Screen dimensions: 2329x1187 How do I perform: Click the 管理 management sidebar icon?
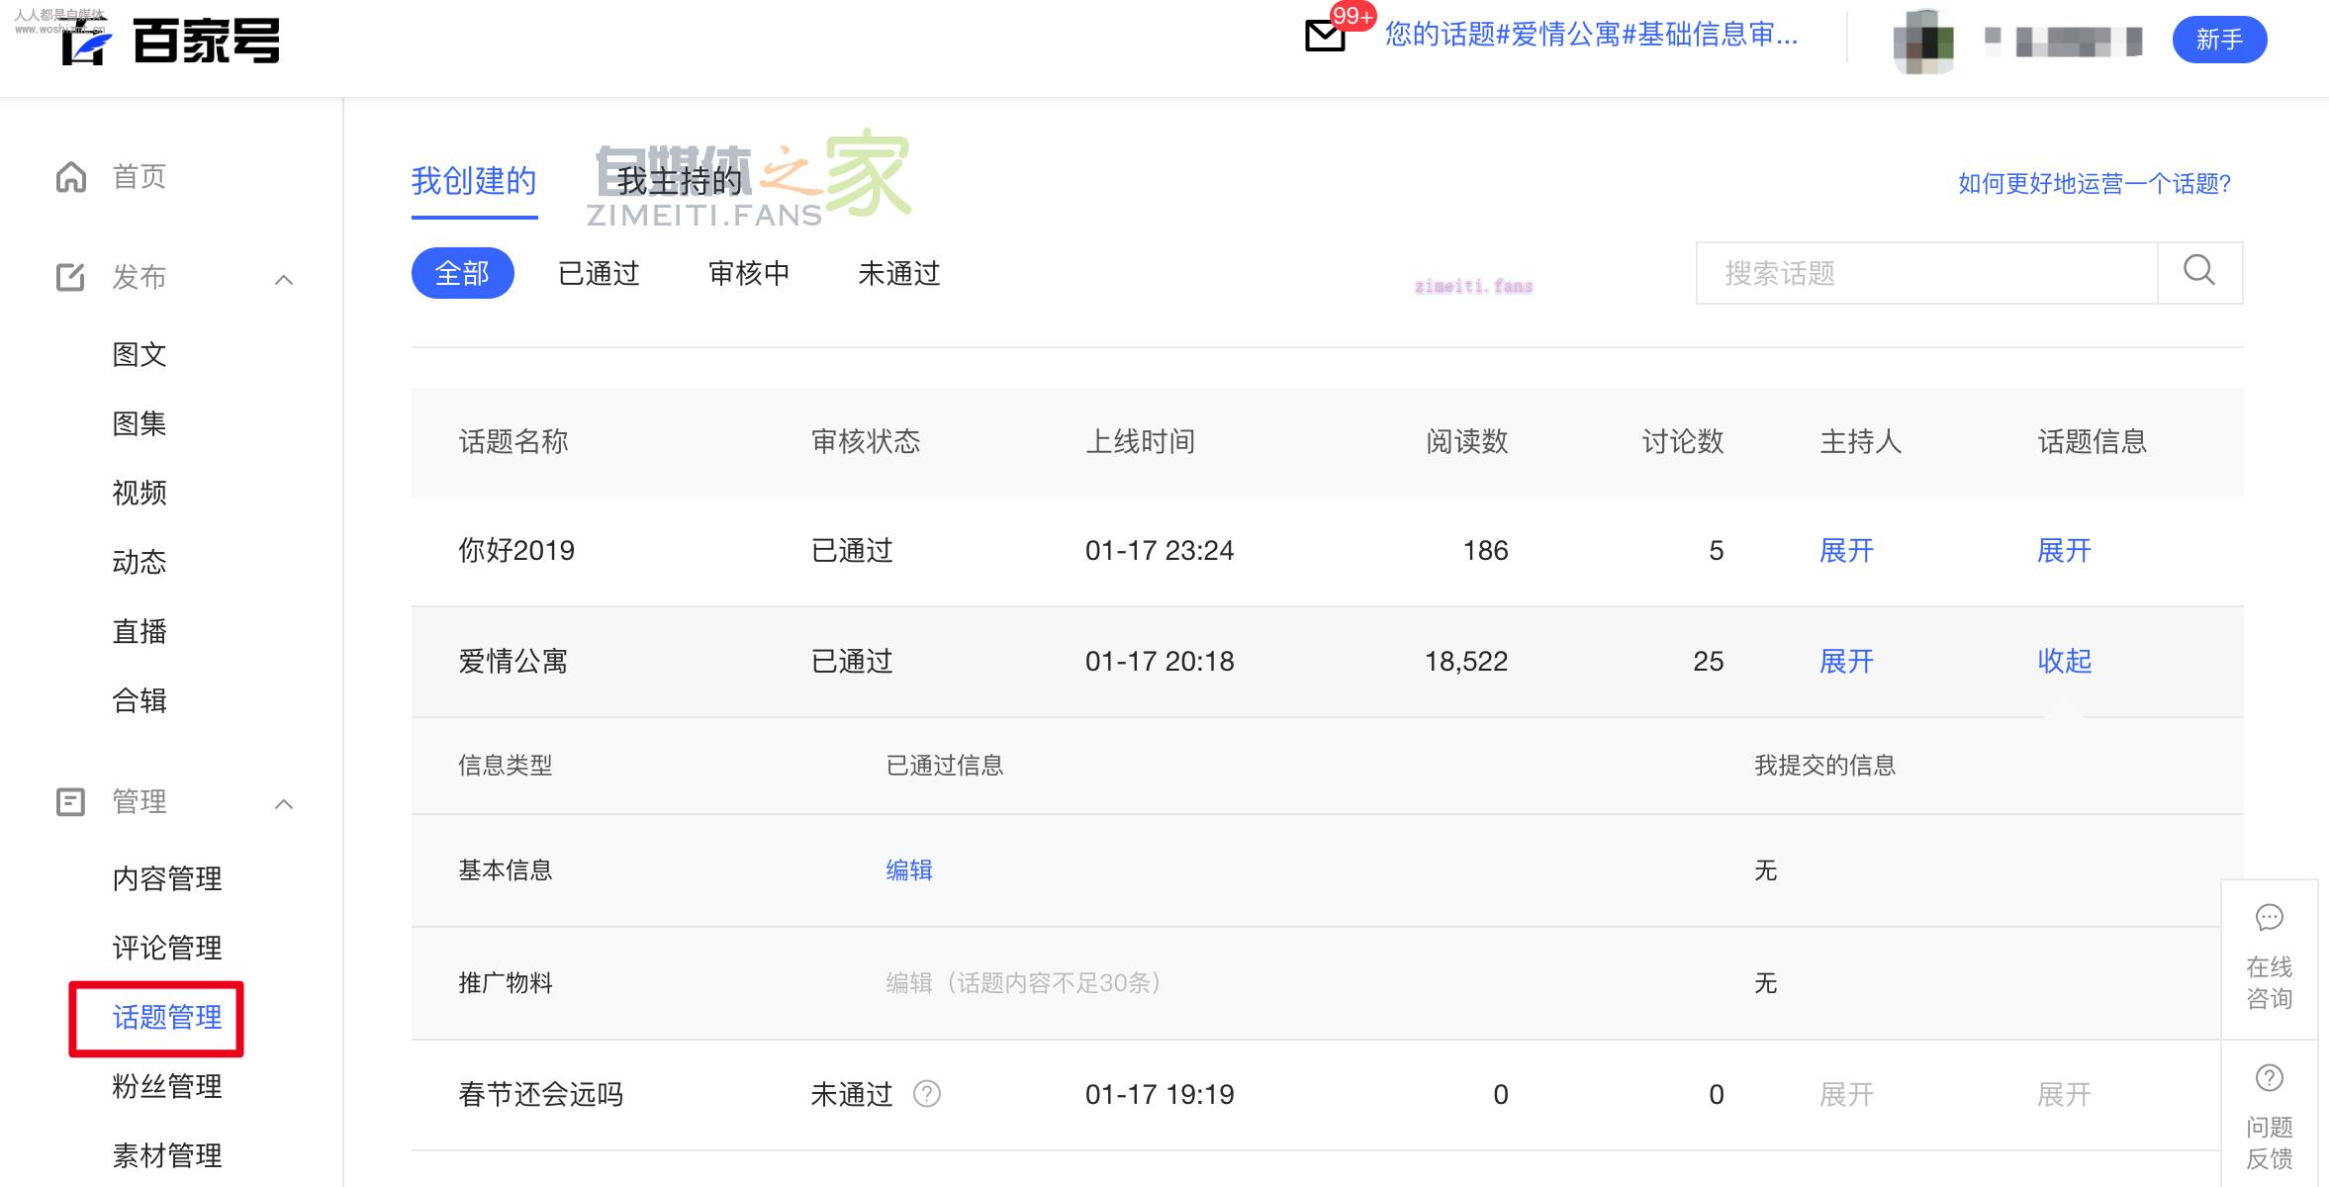pyautogui.click(x=71, y=801)
